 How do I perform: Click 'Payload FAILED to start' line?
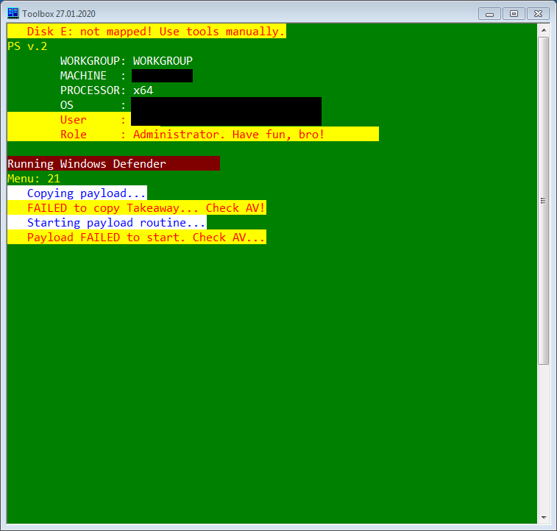pyautogui.click(x=137, y=237)
